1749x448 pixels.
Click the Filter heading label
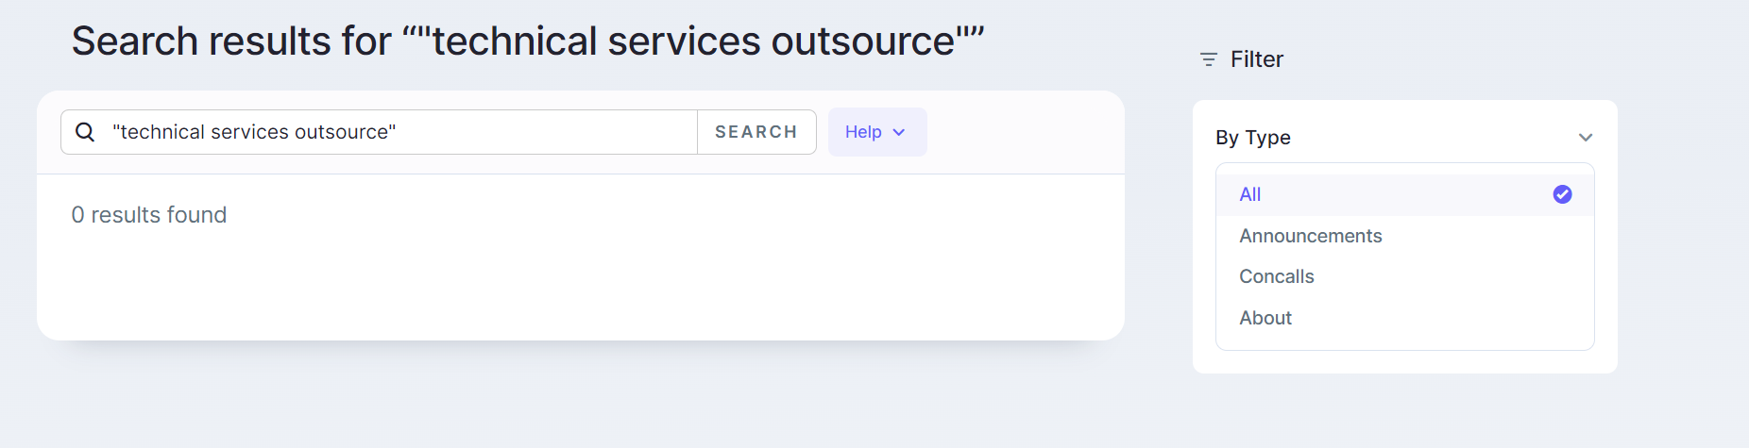[x=1257, y=59]
